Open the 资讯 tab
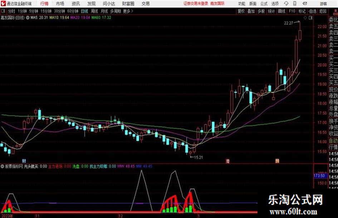The width and height of the screenshot is (338, 218). 76,4
